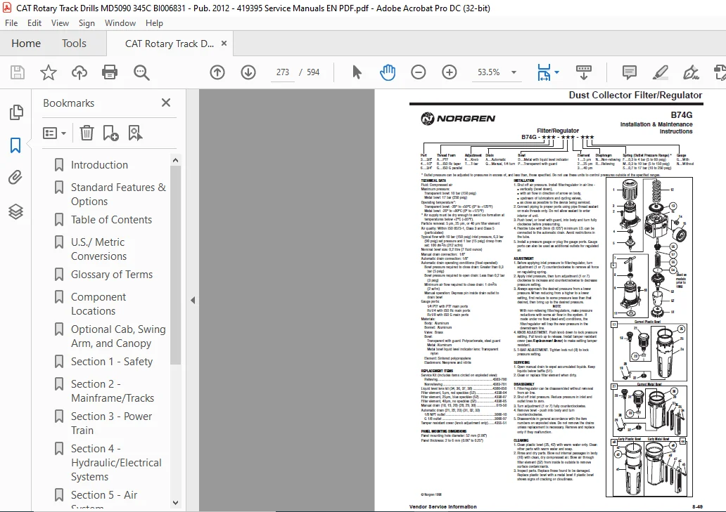Zoom in with the plus icon
This screenshot has width=726, height=512.
[449, 72]
